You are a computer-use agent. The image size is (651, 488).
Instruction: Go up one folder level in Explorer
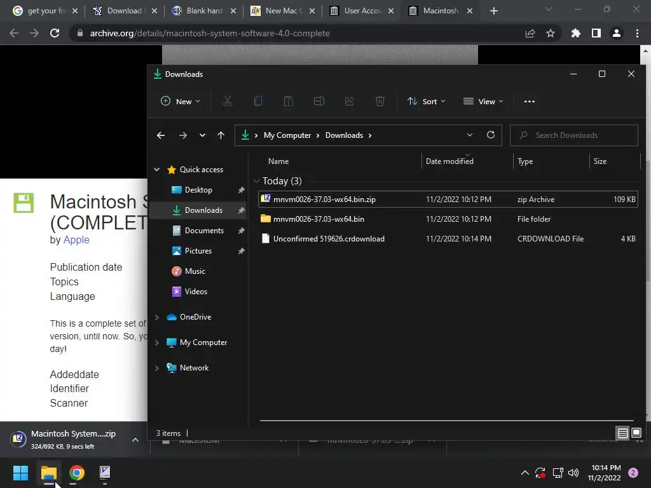pos(221,135)
